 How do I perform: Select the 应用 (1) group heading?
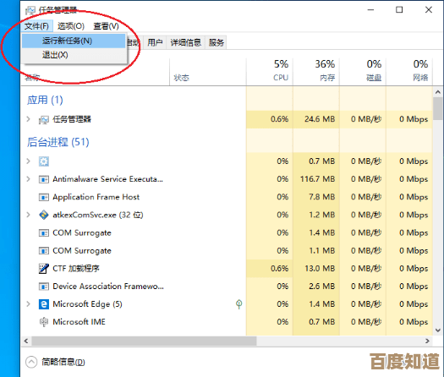[45, 101]
